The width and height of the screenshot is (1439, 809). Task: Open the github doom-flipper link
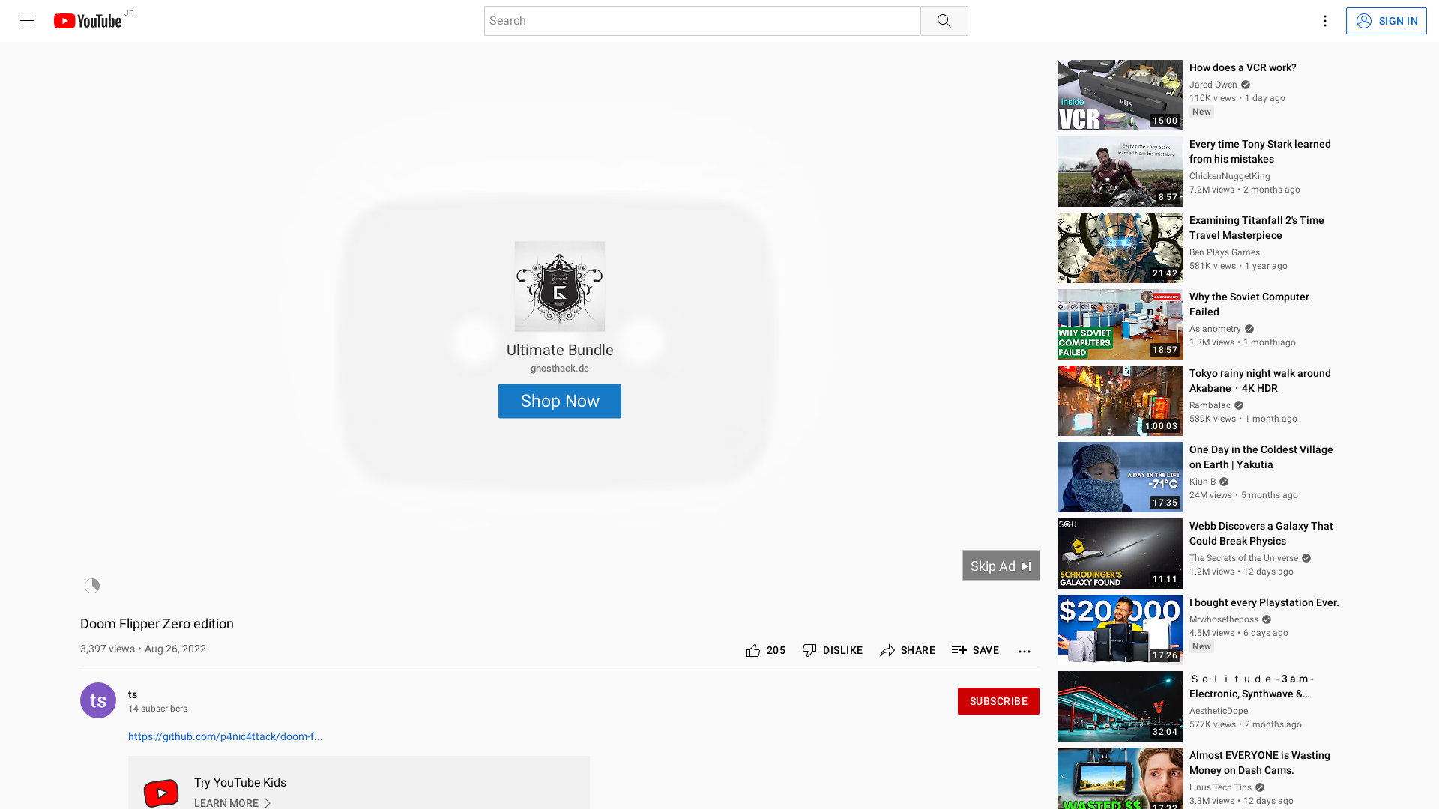(x=225, y=736)
